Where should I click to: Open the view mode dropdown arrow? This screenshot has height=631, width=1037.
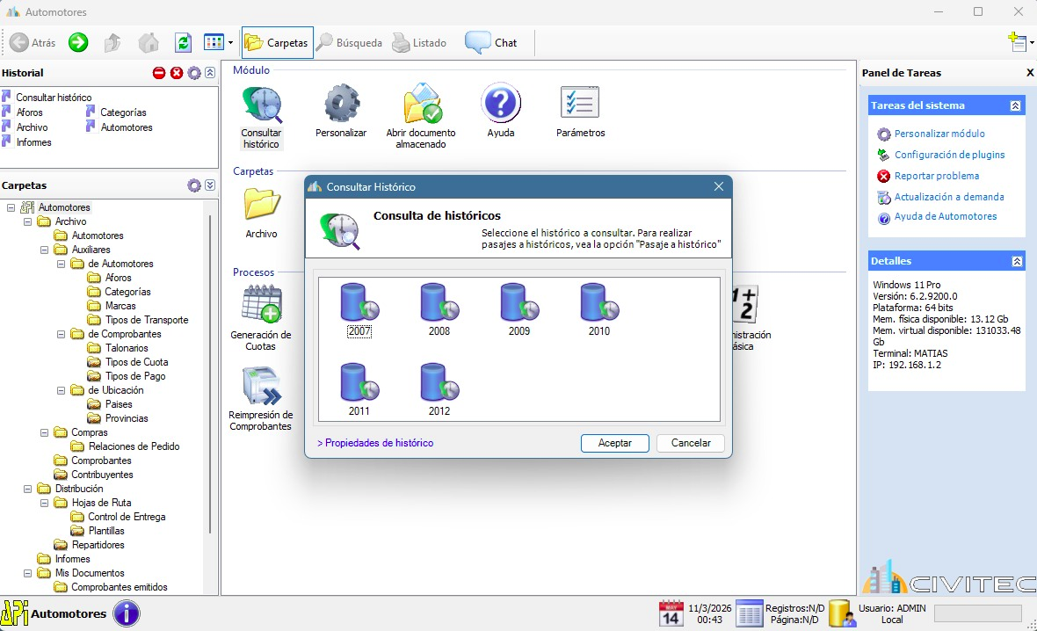click(230, 43)
